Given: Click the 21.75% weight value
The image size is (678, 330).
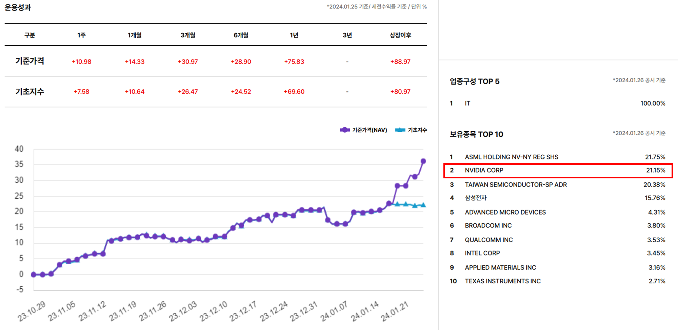Looking at the screenshot, I should click(x=655, y=157).
